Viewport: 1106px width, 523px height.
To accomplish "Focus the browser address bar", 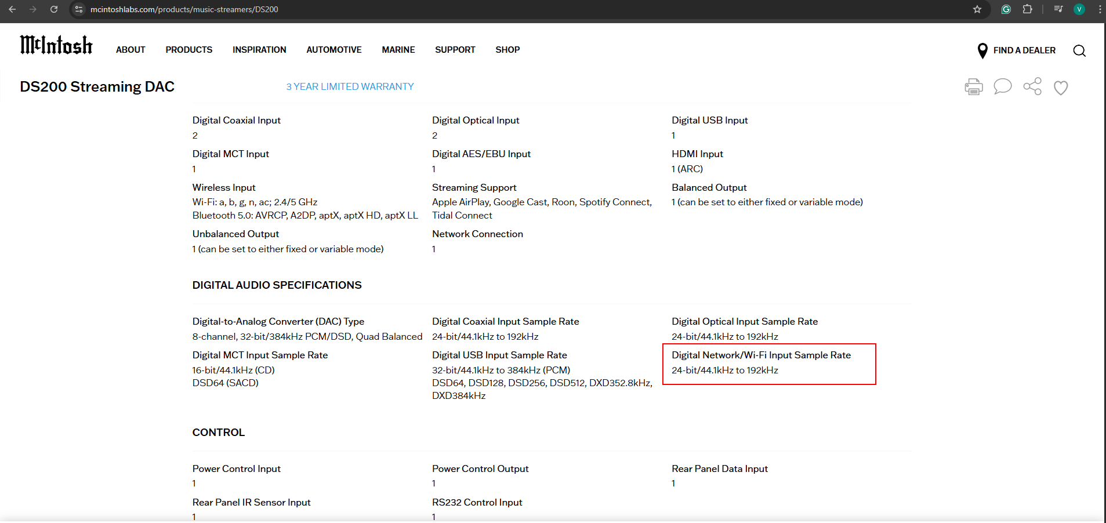I will pyautogui.click(x=522, y=9).
